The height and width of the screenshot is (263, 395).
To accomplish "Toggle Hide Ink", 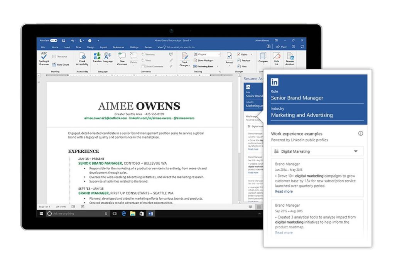I will (277, 59).
